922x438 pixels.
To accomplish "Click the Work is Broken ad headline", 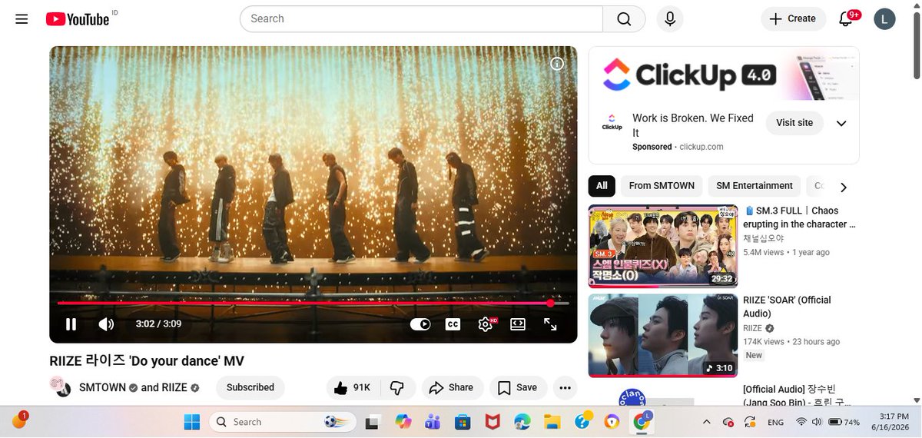I will (693, 125).
